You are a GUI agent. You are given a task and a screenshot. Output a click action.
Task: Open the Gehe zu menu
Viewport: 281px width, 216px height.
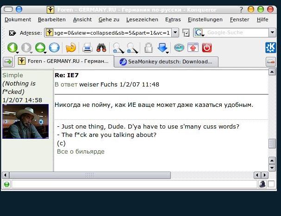coord(109,19)
